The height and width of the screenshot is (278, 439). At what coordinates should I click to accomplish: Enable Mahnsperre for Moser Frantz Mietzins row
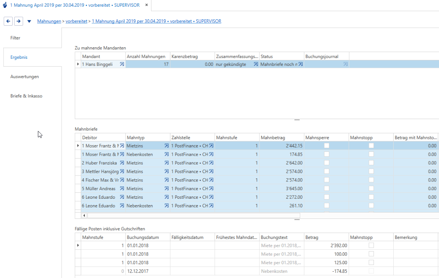pyautogui.click(x=327, y=146)
